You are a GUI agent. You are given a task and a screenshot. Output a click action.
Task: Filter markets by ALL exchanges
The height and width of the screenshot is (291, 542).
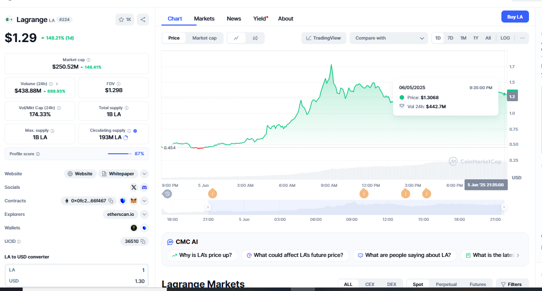point(348,284)
